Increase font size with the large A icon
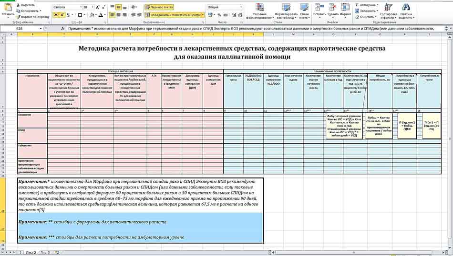Image resolution: width=453 pixels, height=256 pixels. tap(98, 7)
